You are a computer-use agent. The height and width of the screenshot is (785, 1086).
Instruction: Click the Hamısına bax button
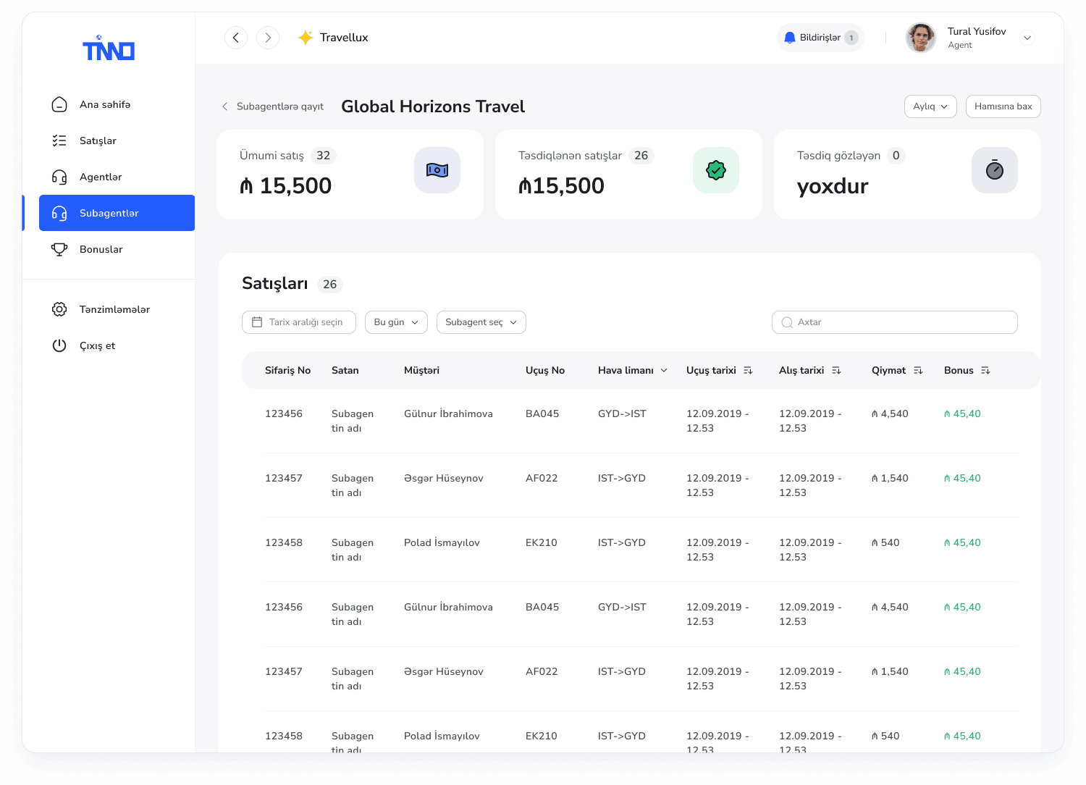click(1003, 106)
